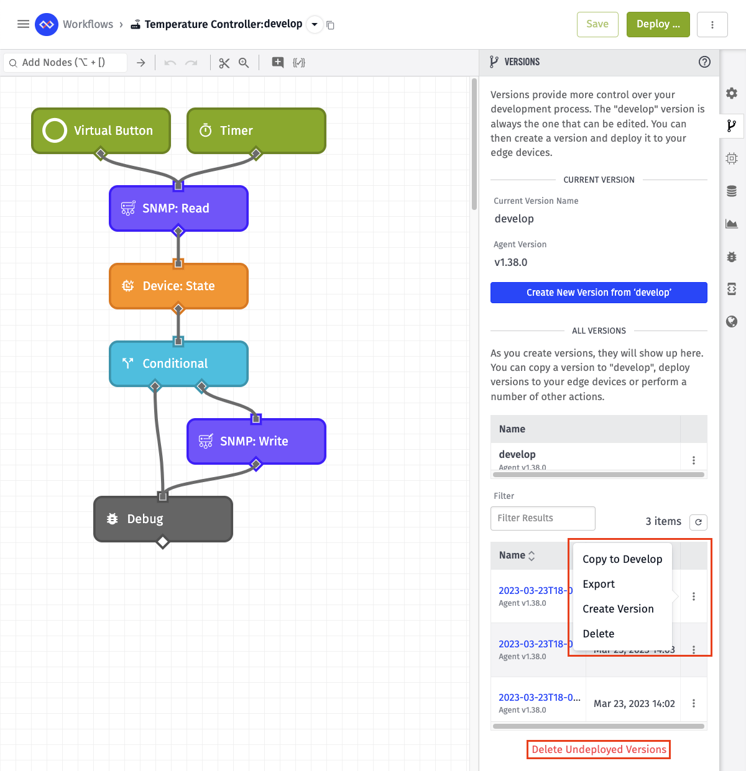Focus the Add Nodes search field
746x771 pixels.
point(65,62)
